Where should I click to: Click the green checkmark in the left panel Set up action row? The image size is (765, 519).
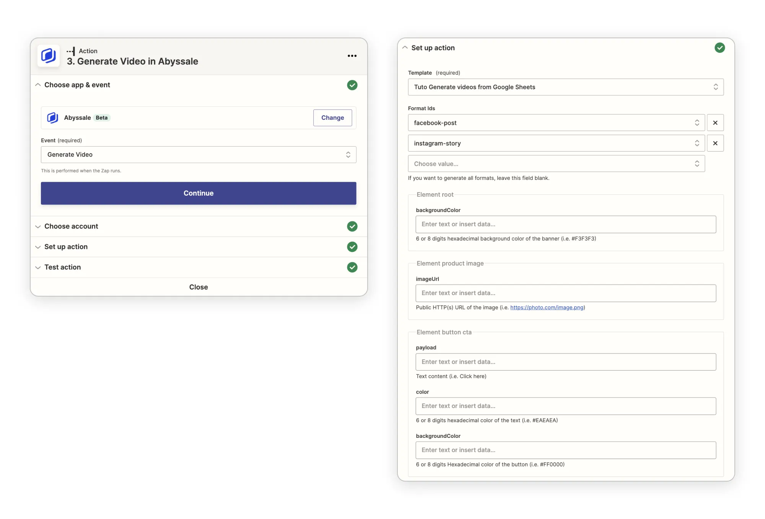[x=352, y=247]
